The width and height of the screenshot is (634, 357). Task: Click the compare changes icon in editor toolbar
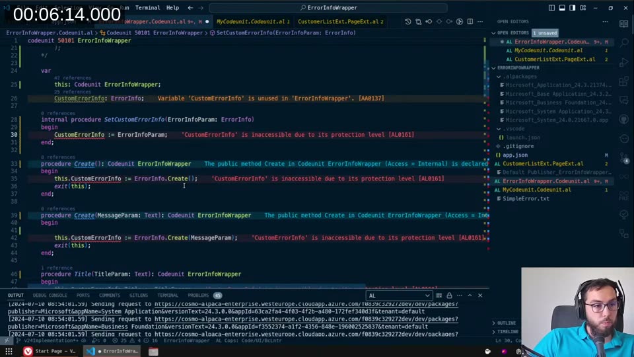[419, 21]
